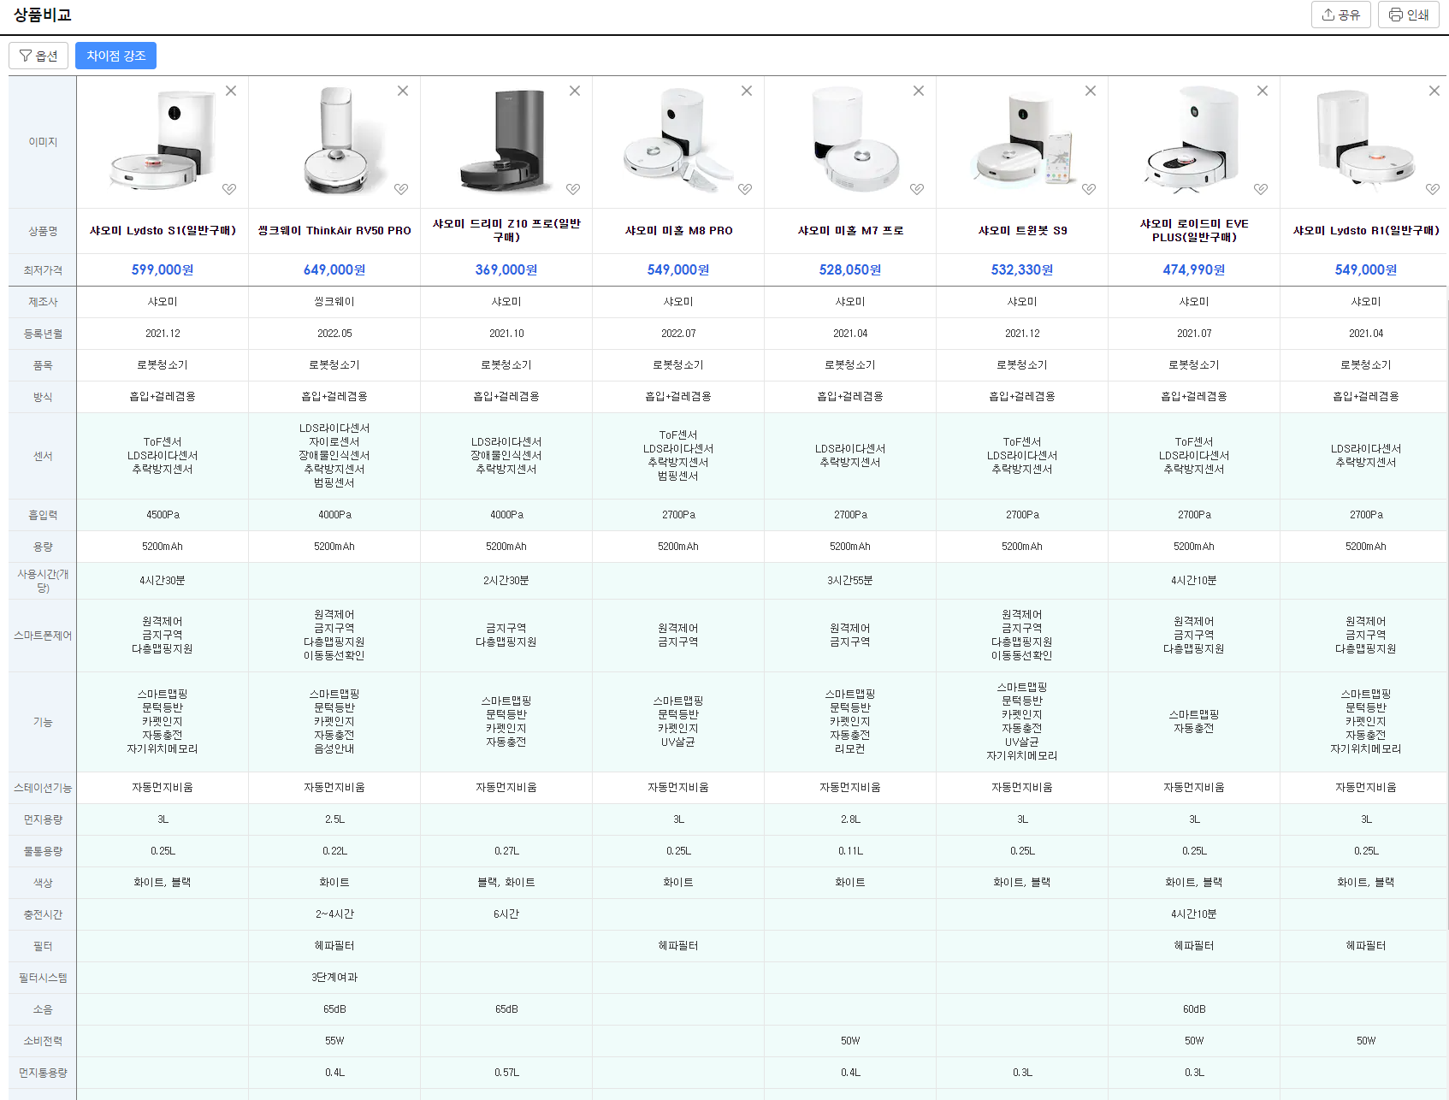Select the 2~4시간 charging time cell
The image size is (1449, 1100).
[x=334, y=914]
